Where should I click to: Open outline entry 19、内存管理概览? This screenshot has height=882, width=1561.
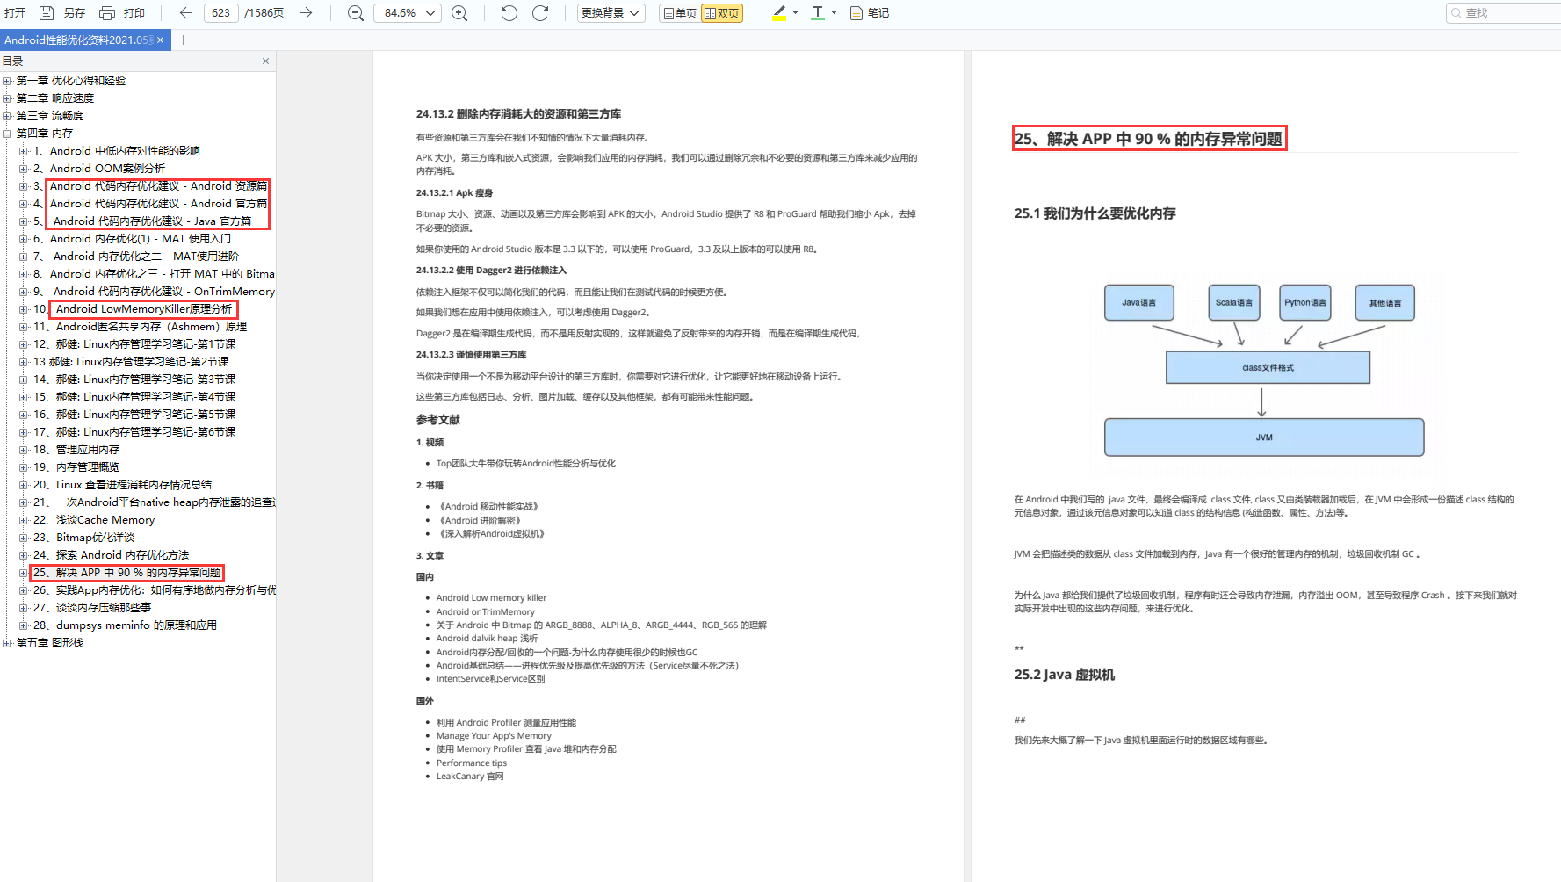[x=76, y=467]
